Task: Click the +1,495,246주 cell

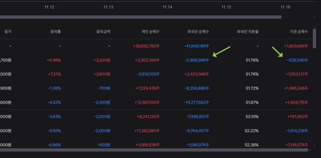Action: click(296, 88)
